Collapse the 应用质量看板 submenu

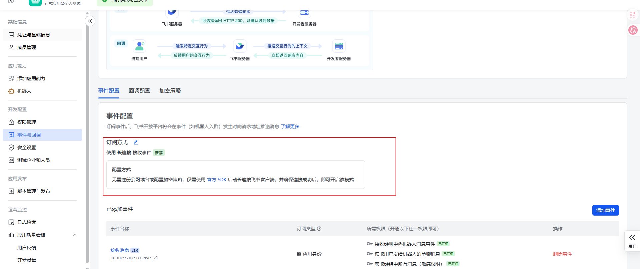[x=75, y=235]
